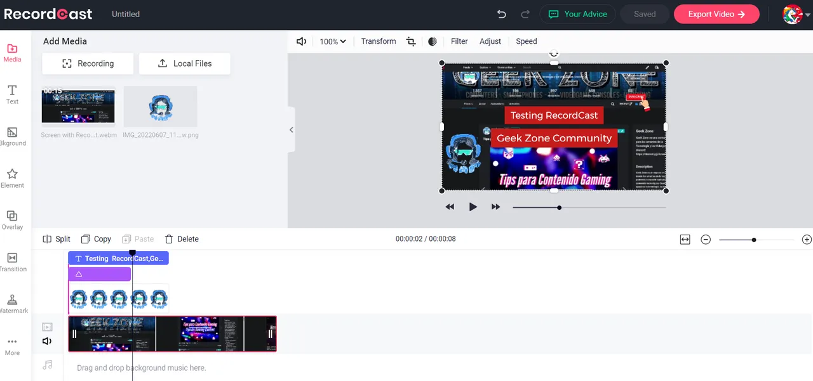813x381 pixels.
Task: Open the Background panel in sidebar
Action: 12,137
